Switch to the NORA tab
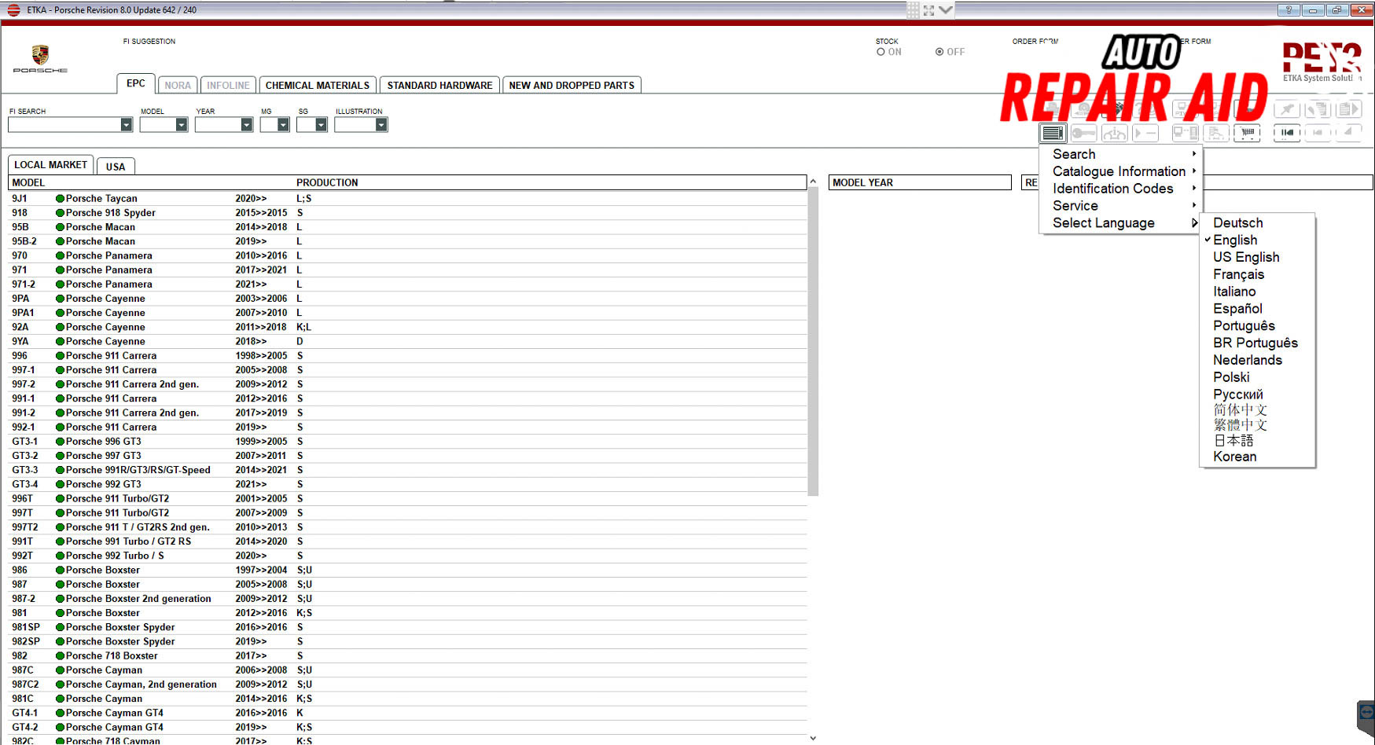1375x745 pixels. 178,85
